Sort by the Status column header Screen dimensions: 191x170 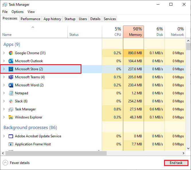85,32
